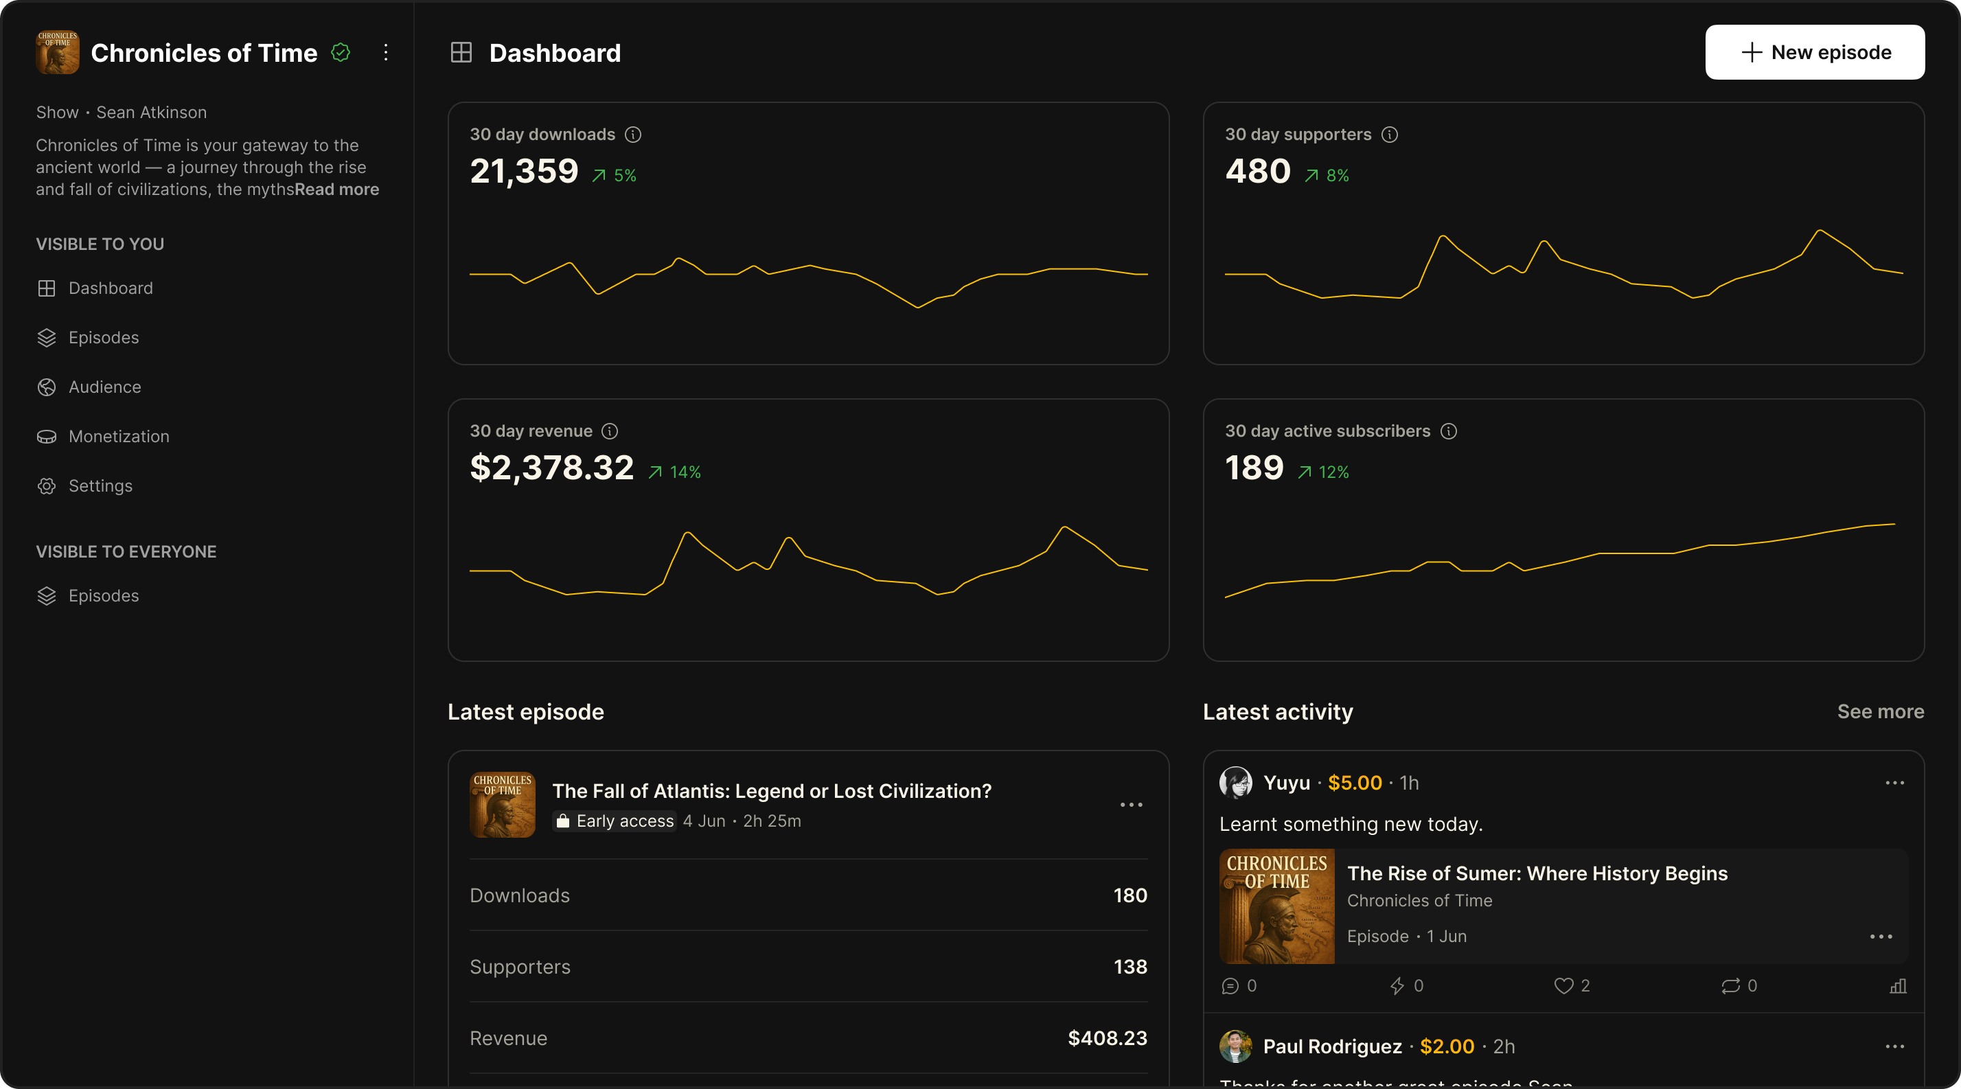The width and height of the screenshot is (1961, 1089).
Task: Click the info icon beside 30 day revenue
Action: [610, 431]
